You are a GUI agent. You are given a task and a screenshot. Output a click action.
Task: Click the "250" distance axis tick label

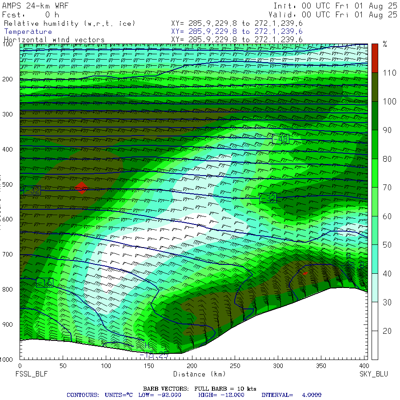(235, 366)
